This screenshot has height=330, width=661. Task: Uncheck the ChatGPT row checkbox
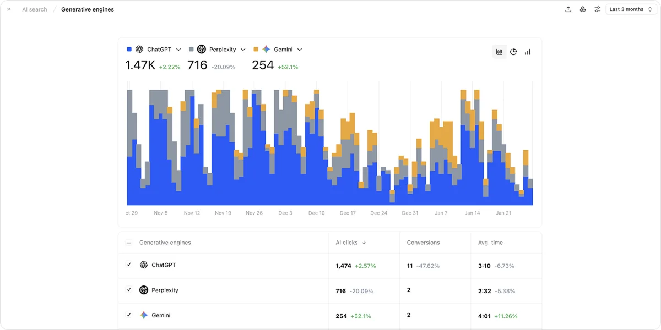(x=129, y=265)
